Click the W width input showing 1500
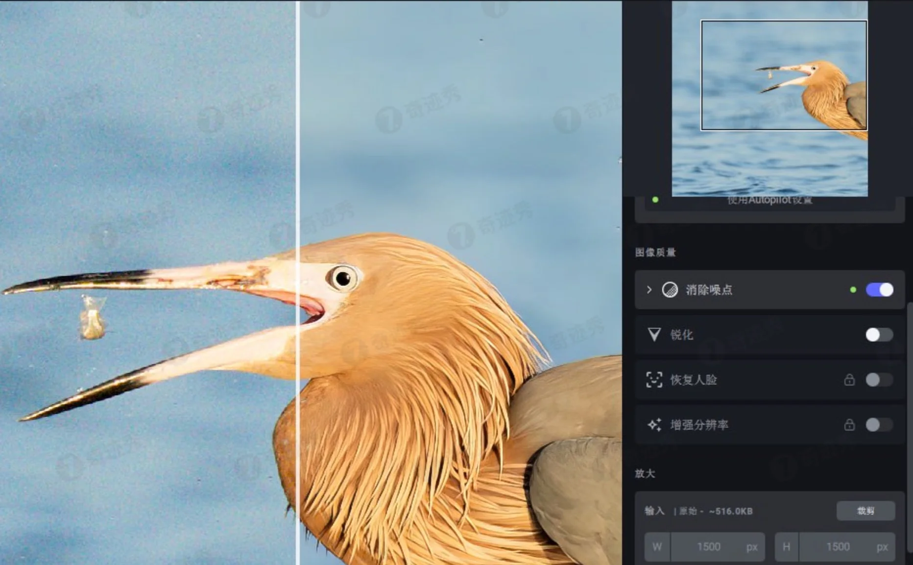 click(x=710, y=546)
